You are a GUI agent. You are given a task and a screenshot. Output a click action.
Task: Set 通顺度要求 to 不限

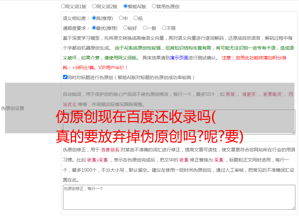coord(164,28)
